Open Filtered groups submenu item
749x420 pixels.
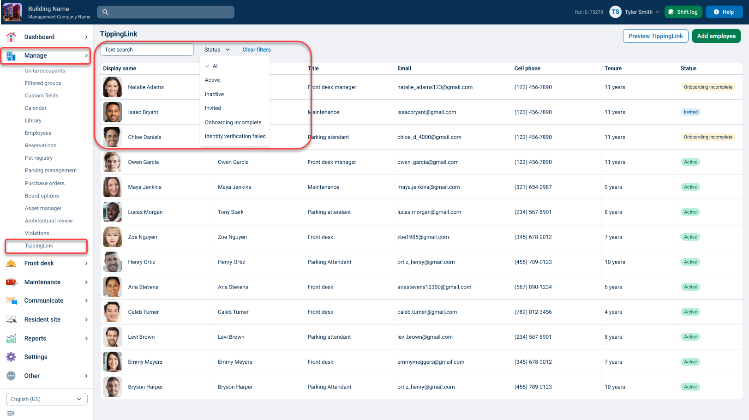[x=43, y=83]
